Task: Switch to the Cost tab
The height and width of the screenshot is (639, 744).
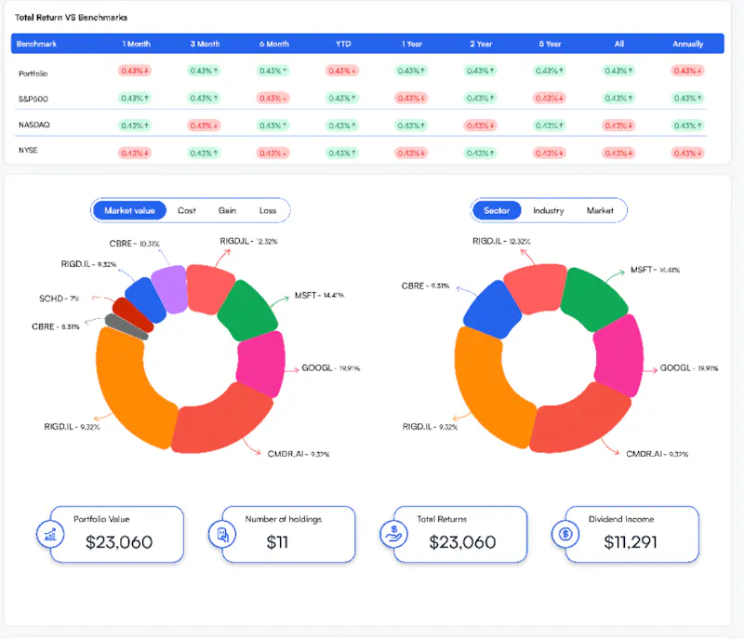Action: [187, 210]
